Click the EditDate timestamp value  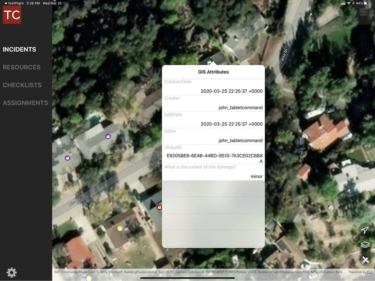click(232, 124)
